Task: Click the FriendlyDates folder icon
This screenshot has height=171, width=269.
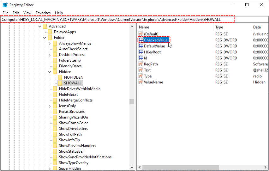Action: [x=55, y=66]
